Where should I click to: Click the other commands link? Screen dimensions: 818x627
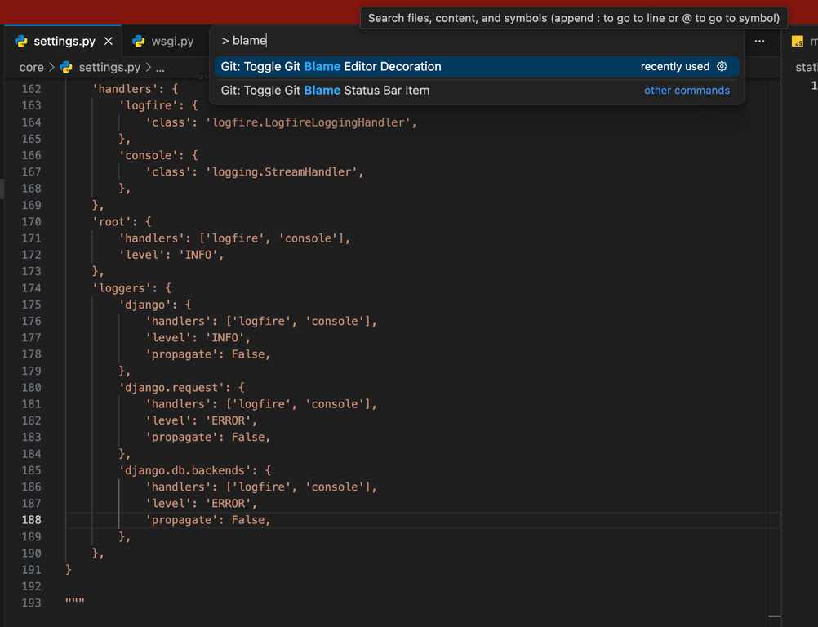[x=687, y=91]
